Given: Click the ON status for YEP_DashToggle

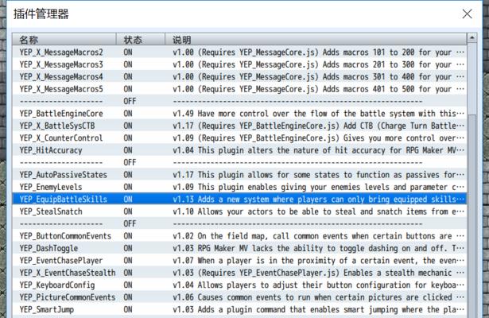Looking at the screenshot, I should tap(128, 248).
